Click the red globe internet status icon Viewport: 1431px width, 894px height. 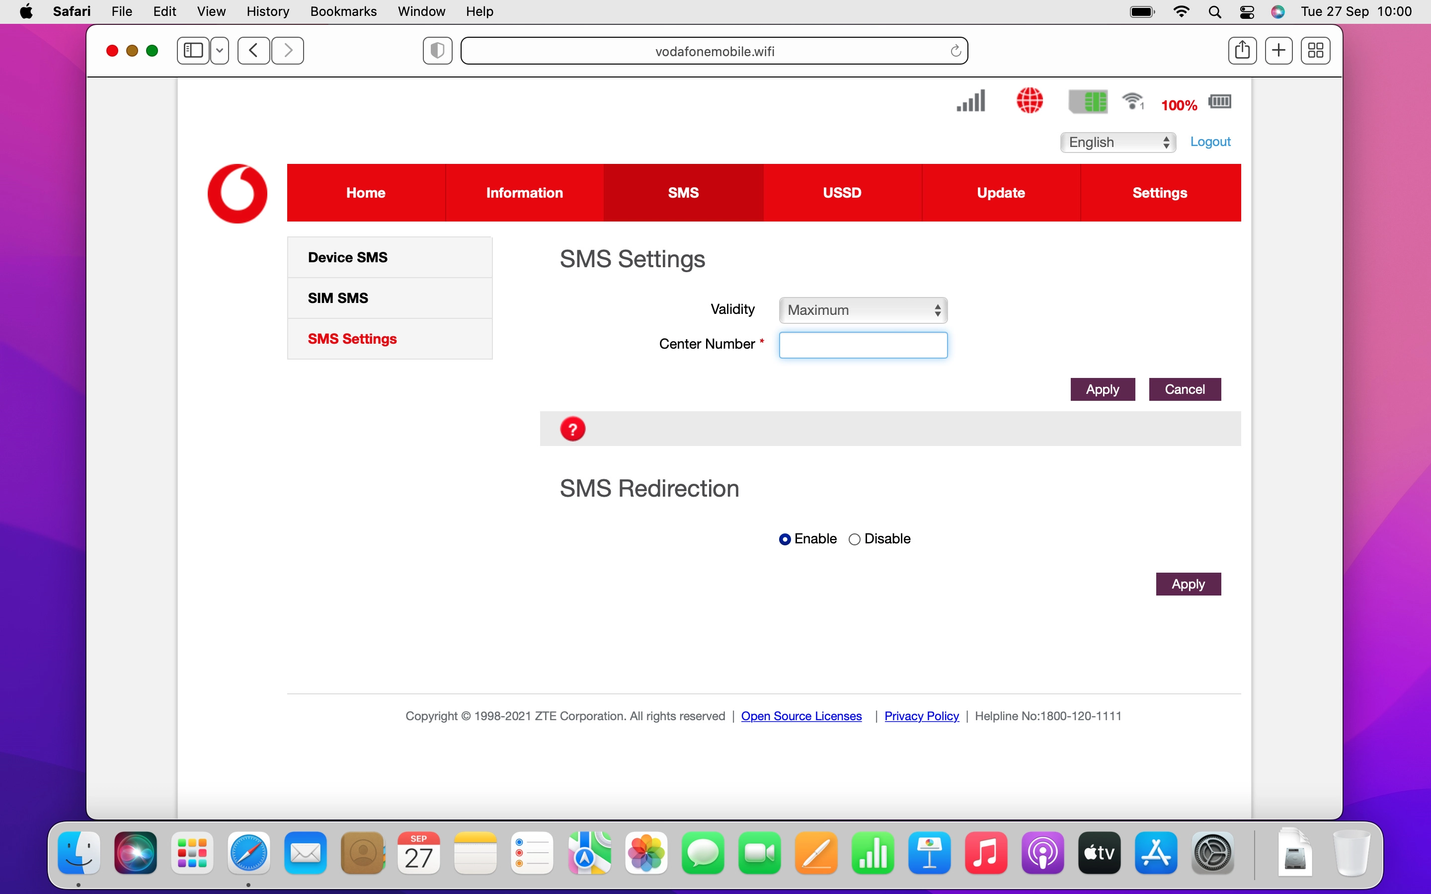[1030, 101]
